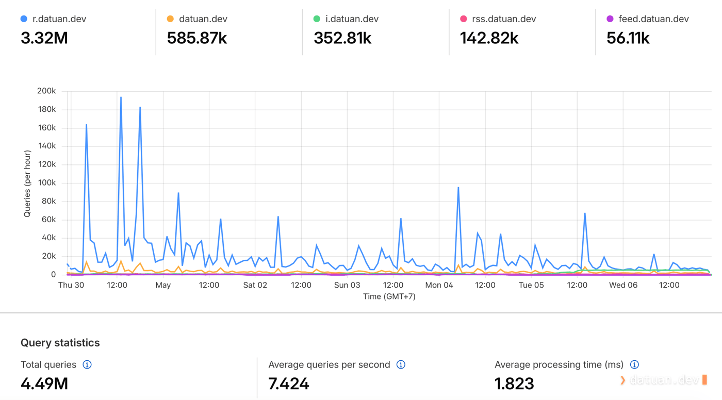
Task: Open info icon for Average processing time
Action: click(x=635, y=364)
